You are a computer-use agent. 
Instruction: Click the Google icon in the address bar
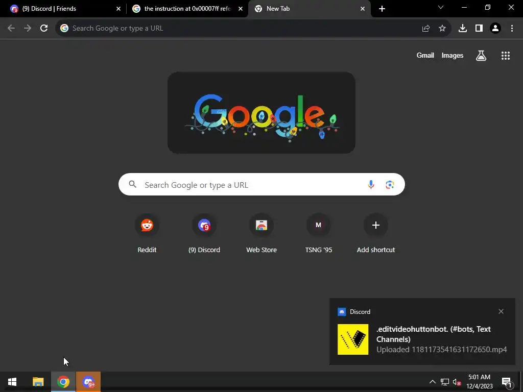[64, 29]
